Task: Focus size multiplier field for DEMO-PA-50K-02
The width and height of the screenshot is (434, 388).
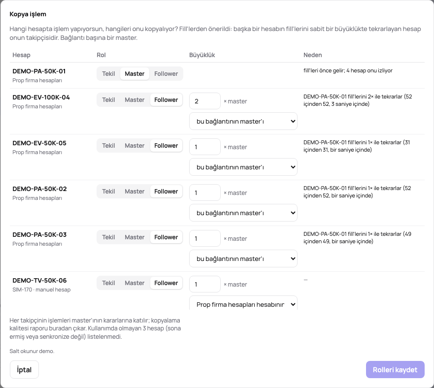Action: (x=205, y=193)
